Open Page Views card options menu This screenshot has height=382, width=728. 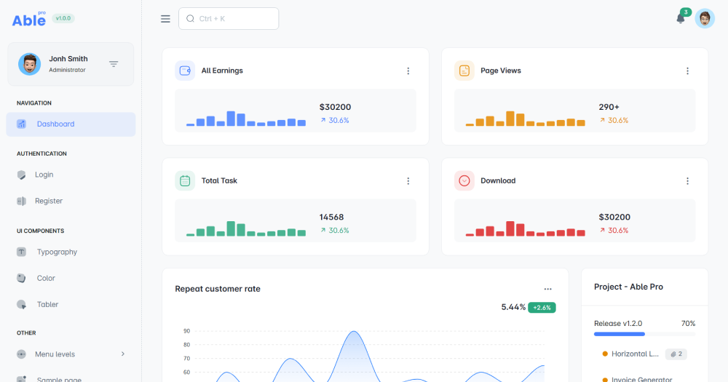click(688, 71)
